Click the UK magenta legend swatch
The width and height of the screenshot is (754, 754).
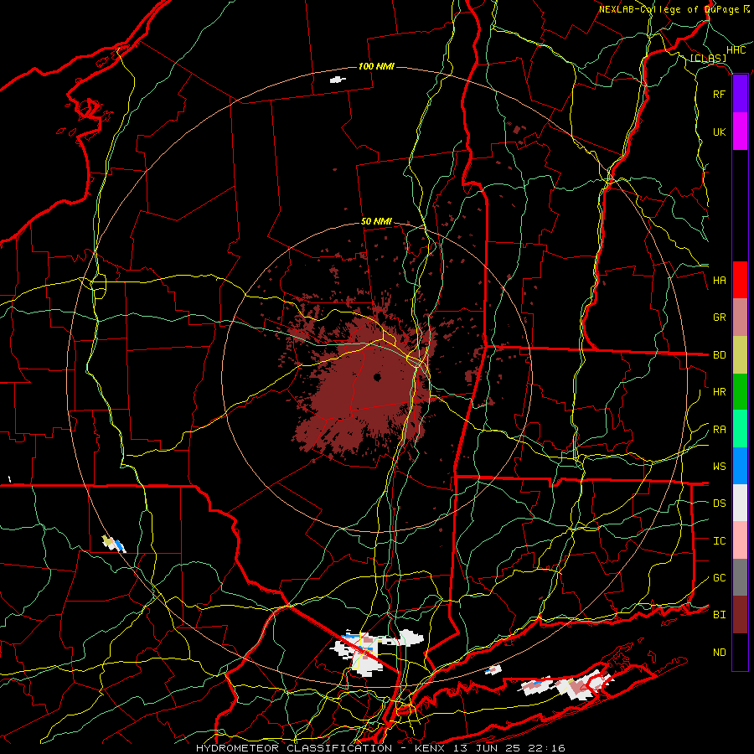(x=740, y=132)
